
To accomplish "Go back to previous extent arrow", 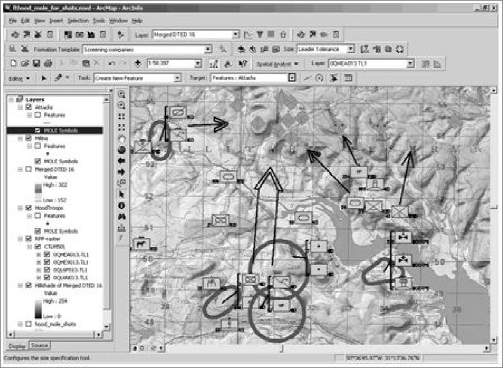I will 121,161.
